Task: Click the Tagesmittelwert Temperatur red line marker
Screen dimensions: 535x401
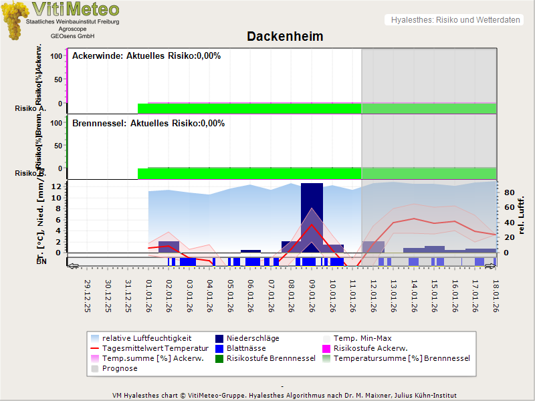Action: click(x=96, y=348)
